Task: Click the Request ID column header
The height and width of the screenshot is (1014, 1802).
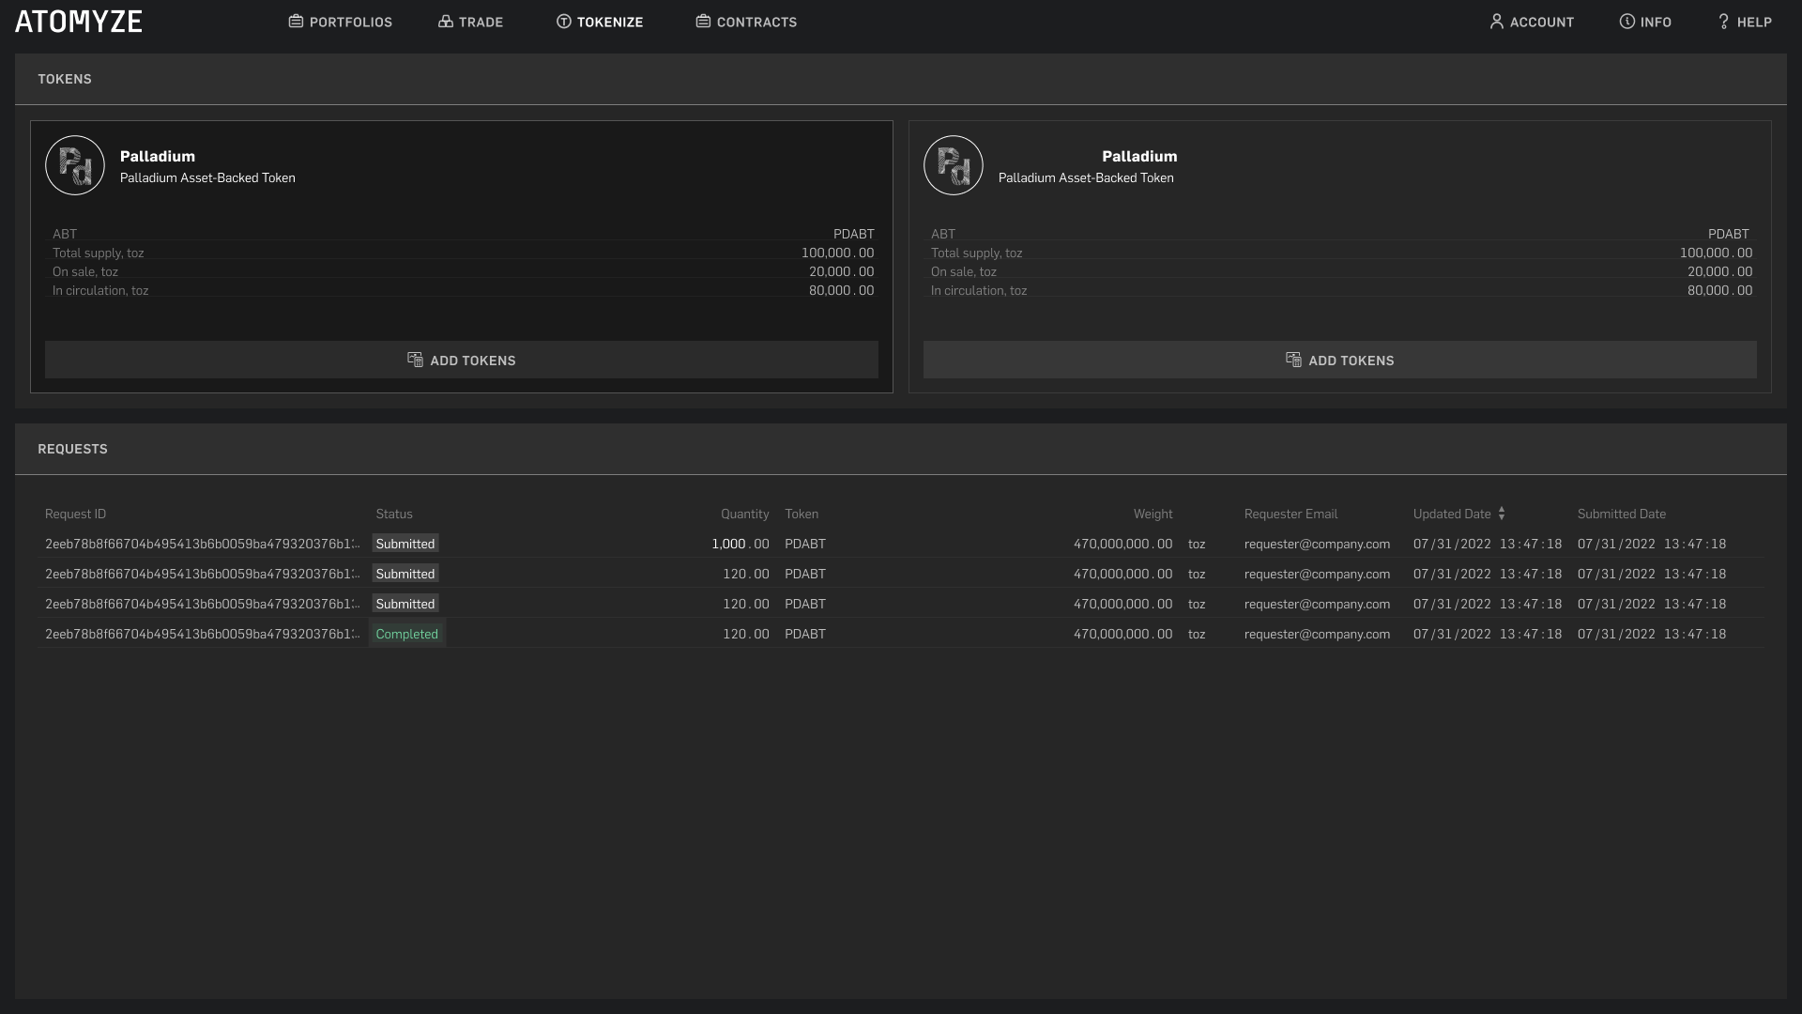Action: click(75, 514)
